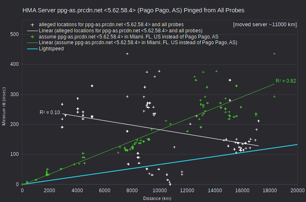
Task: Click the green plus legend marker
Action: coord(32,37)
